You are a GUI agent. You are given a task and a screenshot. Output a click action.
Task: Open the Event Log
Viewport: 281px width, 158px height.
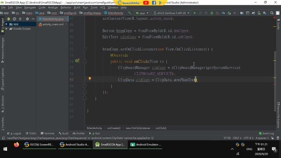[x=267, y=133]
